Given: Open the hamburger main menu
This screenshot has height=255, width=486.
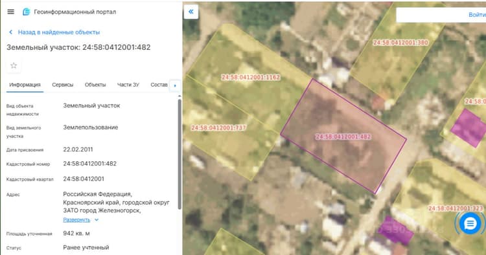Looking at the screenshot, I should 10,12.
